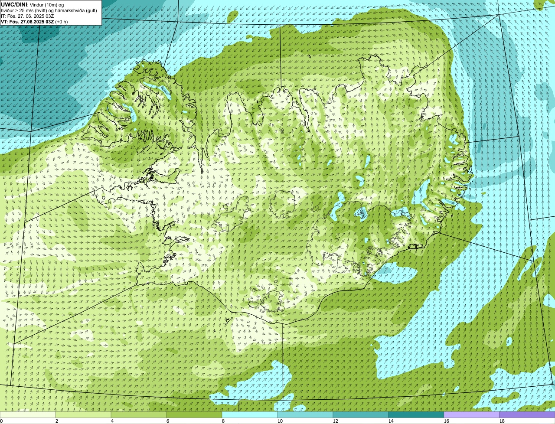The height and width of the screenshot is (424, 555).
Task: Click the 4–6 m/s medium green legend swatch
Action: click(x=139, y=414)
